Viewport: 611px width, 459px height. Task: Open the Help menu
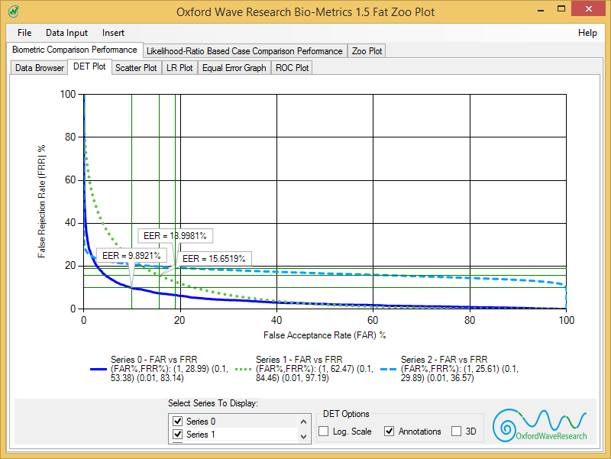pyautogui.click(x=587, y=33)
